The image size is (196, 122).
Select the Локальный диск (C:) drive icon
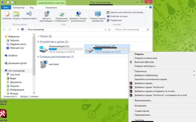pos(43,49)
